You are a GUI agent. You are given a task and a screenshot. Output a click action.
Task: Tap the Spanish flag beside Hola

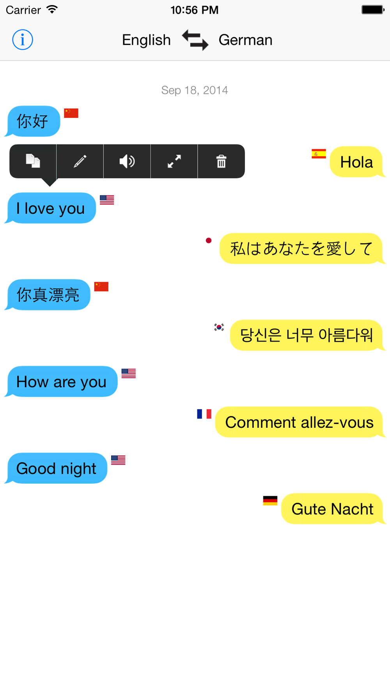(319, 154)
